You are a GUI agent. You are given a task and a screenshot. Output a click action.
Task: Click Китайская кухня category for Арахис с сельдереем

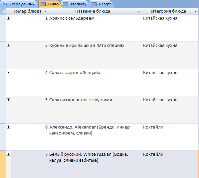click(170, 28)
